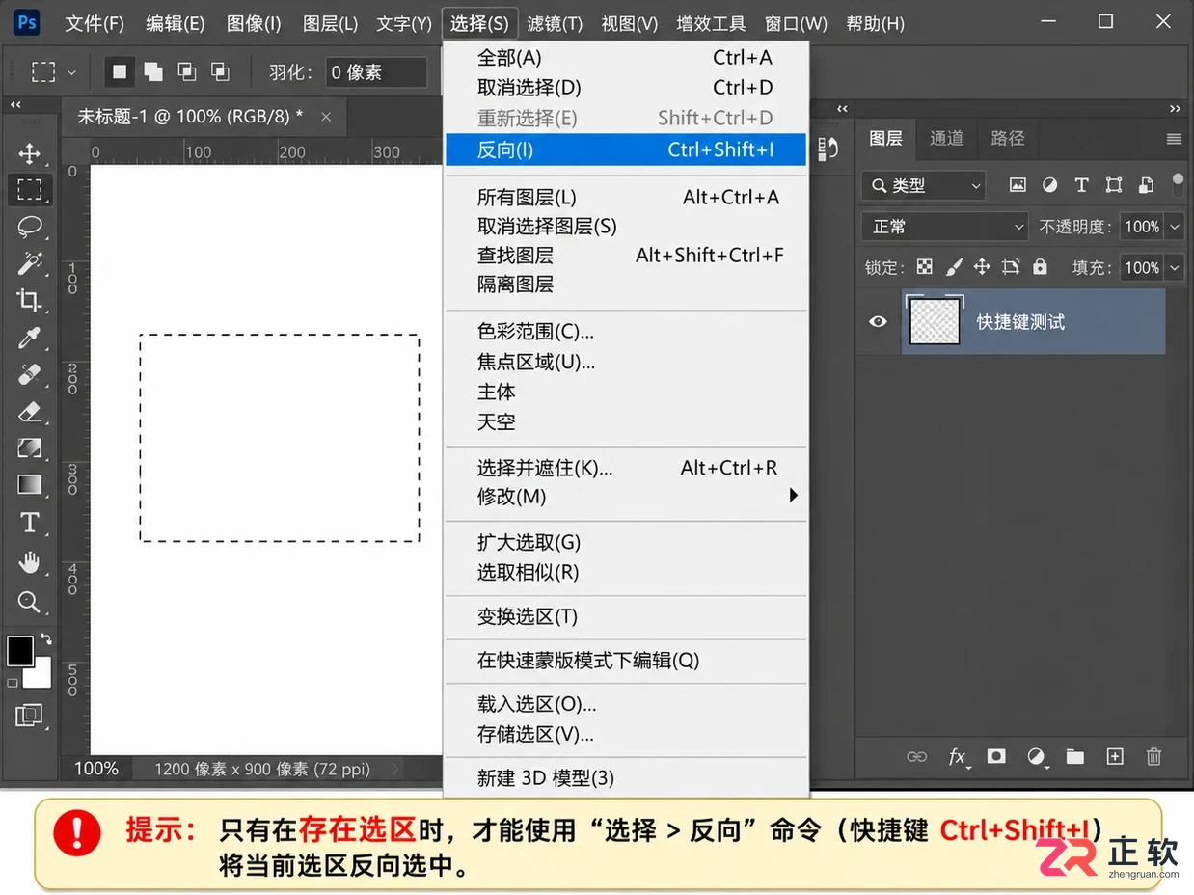1194x895 pixels.
Task: Select 色彩范围(C)... menu command
Action: coord(625,332)
